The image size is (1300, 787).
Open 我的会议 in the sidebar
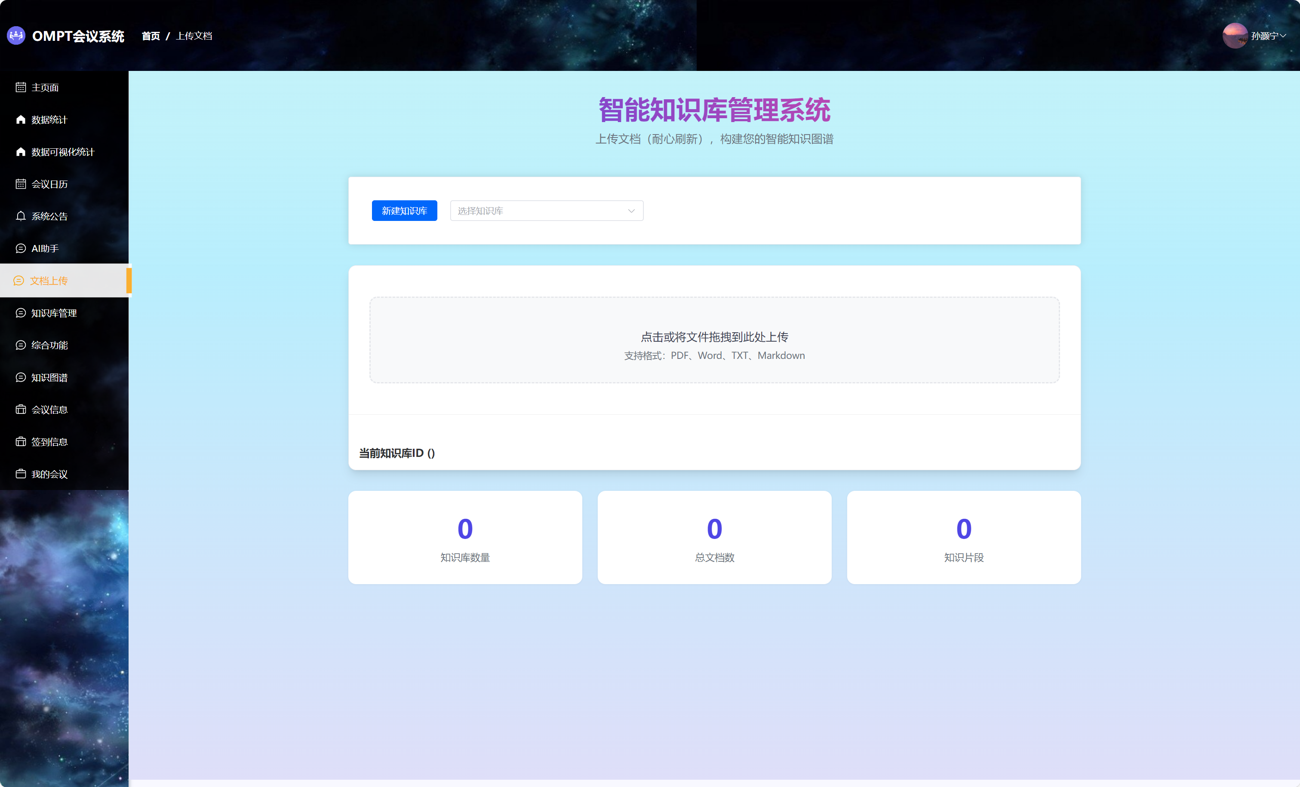pyautogui.click(x=65, y=474)
